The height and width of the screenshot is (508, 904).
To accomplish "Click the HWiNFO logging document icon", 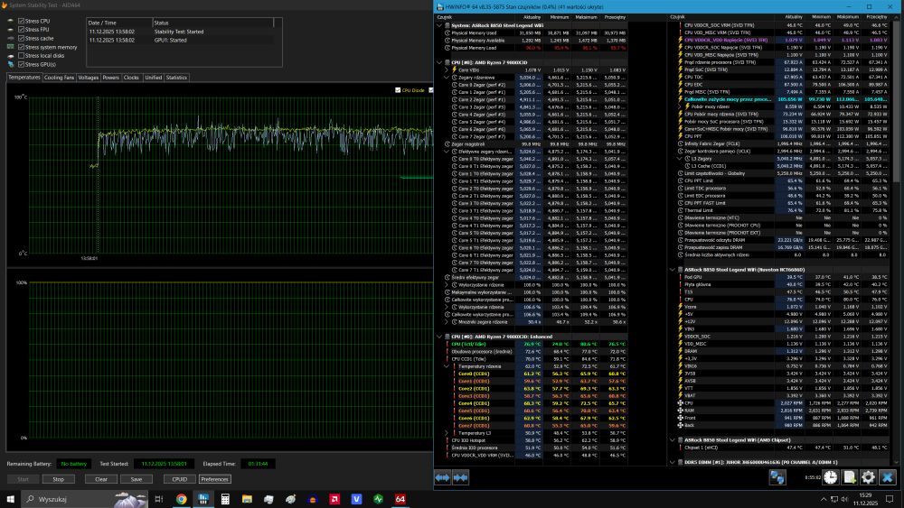I will tap(848, 476).
